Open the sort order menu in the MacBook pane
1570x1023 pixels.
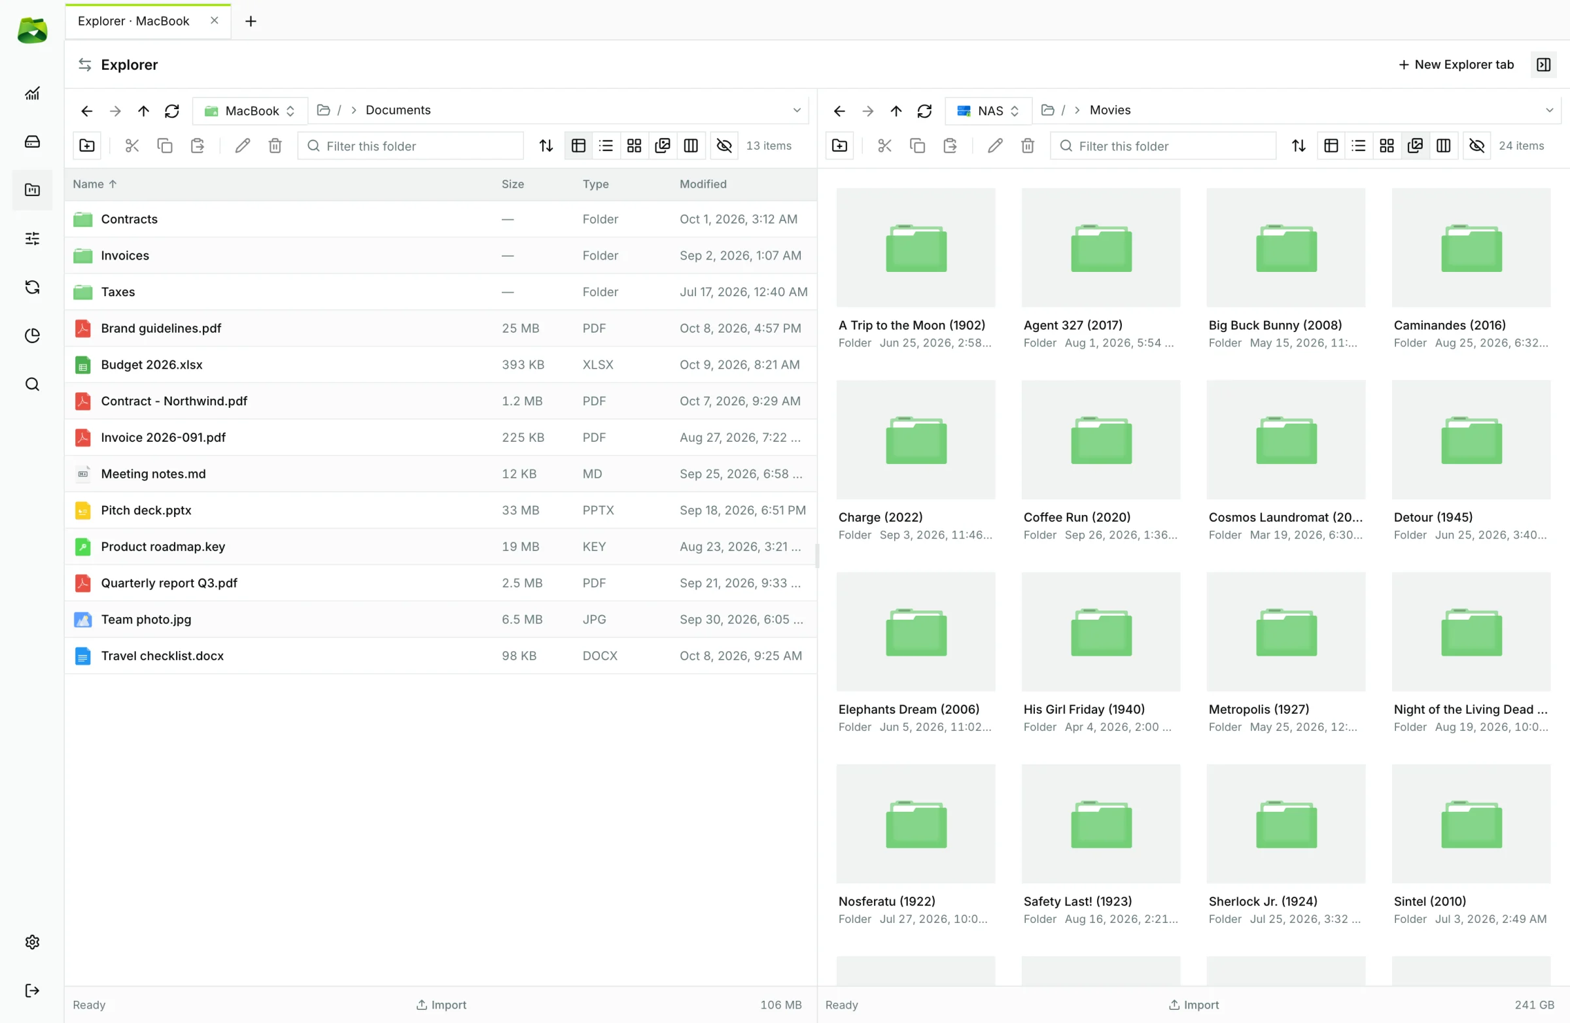[x=546, y=146]
